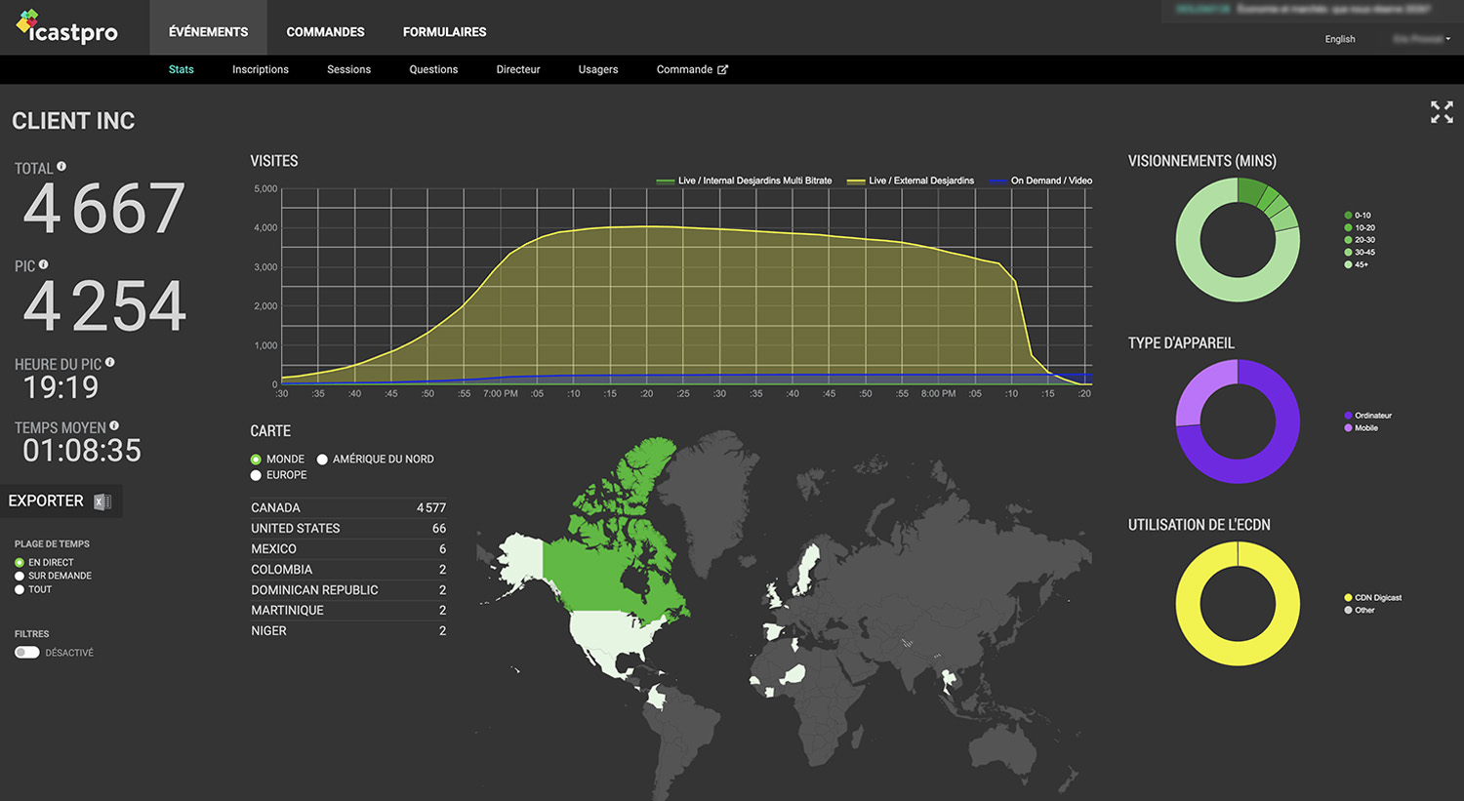Click the 45+ minutes legend item
This screenshot has height=801, width=1464.
click(1357, 264)
